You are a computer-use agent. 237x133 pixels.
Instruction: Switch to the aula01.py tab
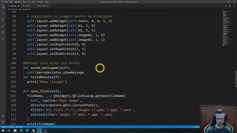coord(13,6)
